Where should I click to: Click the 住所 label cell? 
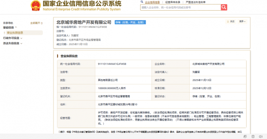tap(76, 105)
